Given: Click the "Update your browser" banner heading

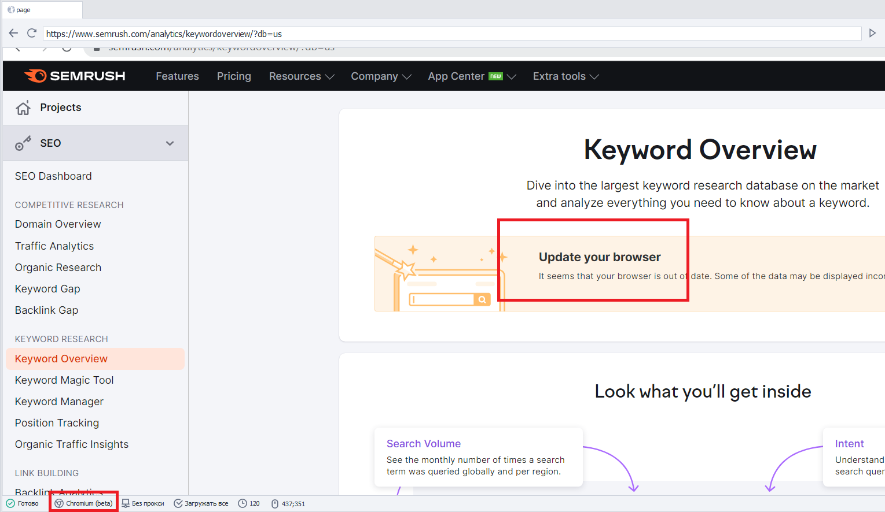Looking at the screenshot, I should [x=600, y=257].
